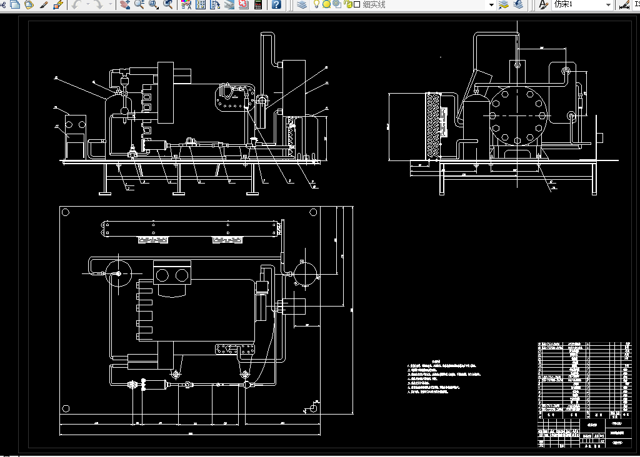Open the Text Style manager icon
The width and height of the screenshot is (640, 457).
click(543, 4)
